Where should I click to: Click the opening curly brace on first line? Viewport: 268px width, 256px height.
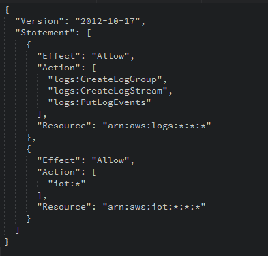tap(7, 10)
